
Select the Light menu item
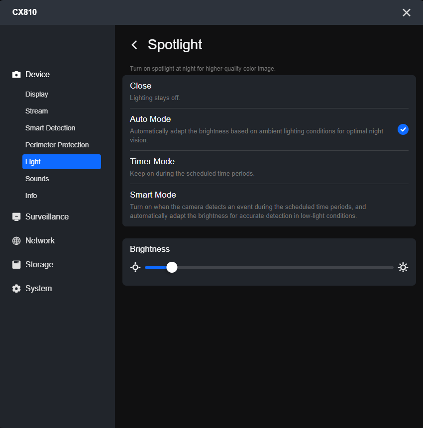[x=62, y=162]
